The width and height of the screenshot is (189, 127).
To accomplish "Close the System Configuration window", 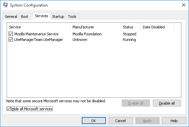I will [184, 5].
